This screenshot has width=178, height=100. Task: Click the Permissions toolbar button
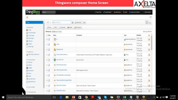pos(78,27)
